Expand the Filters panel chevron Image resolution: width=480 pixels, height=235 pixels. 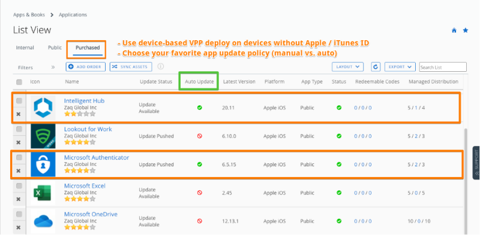click(53, 67)
